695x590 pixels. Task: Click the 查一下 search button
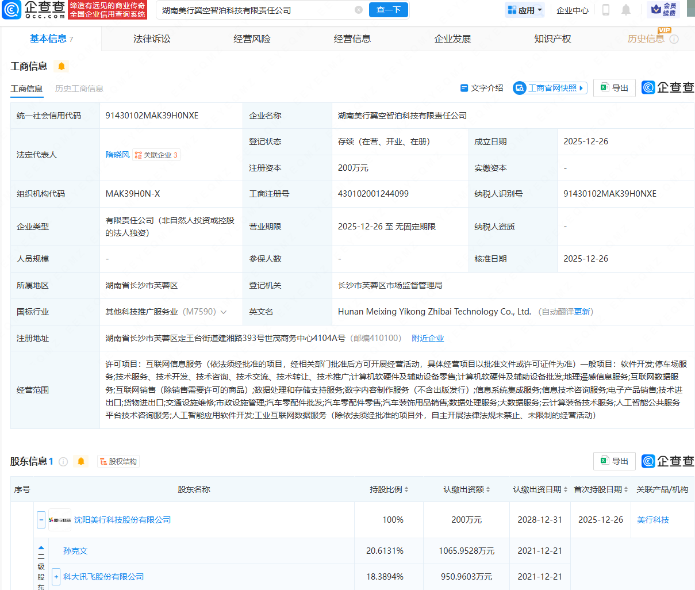pyautogui.click(x=389, y=10)
